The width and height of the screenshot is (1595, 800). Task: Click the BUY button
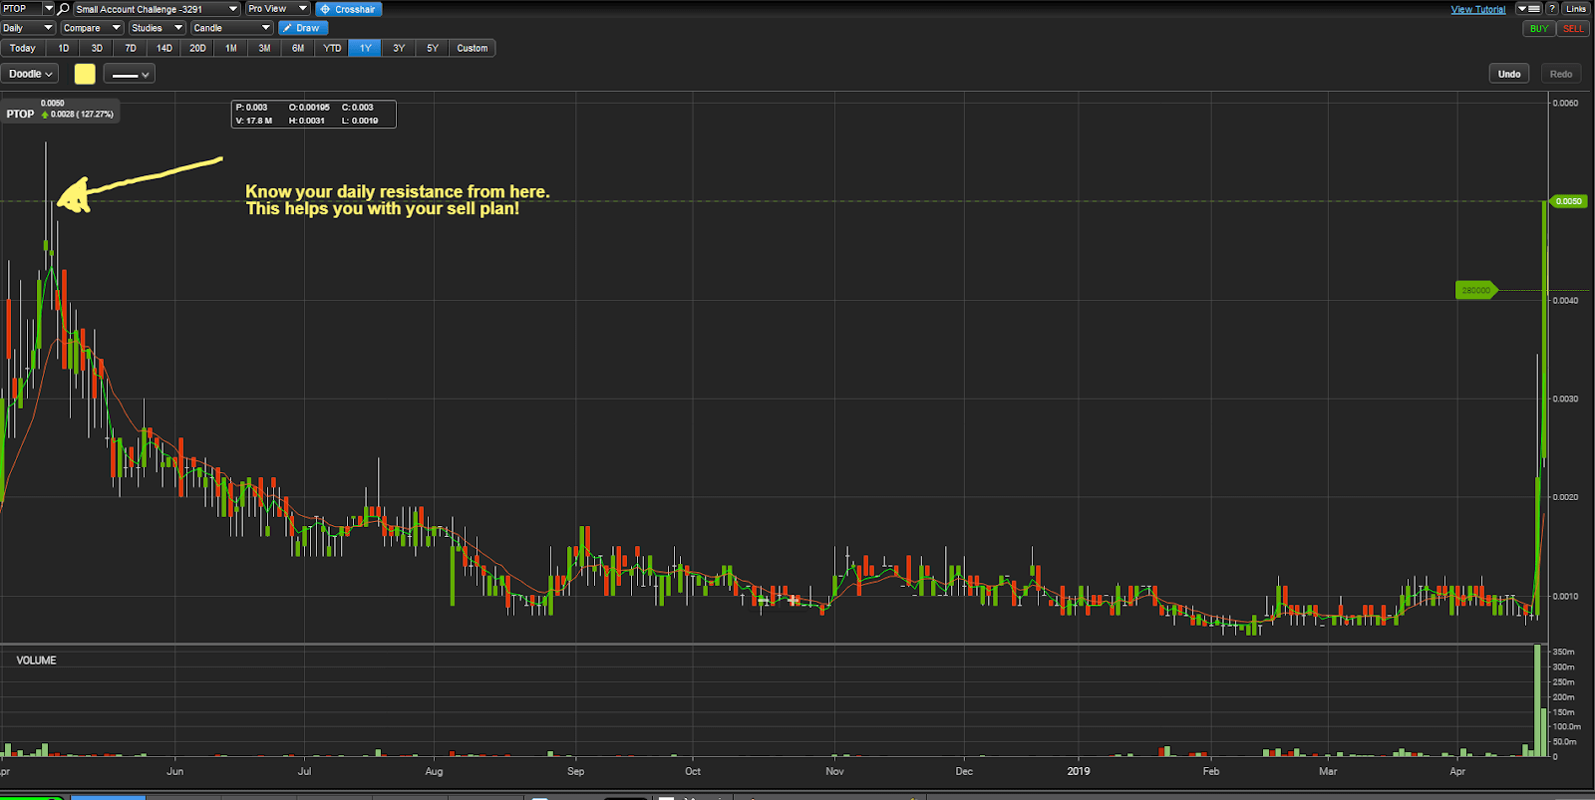point(1539,28)
